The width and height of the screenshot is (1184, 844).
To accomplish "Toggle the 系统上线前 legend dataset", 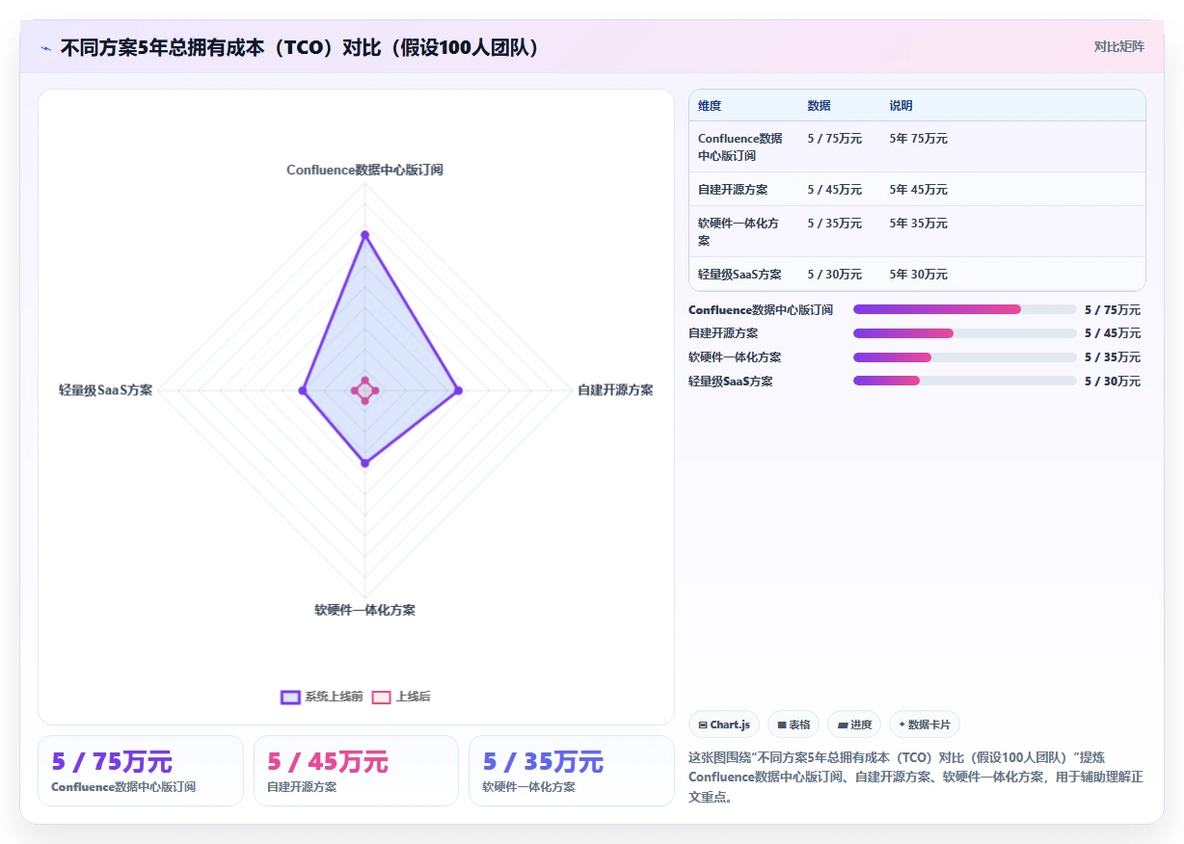I will pos(321,697).
